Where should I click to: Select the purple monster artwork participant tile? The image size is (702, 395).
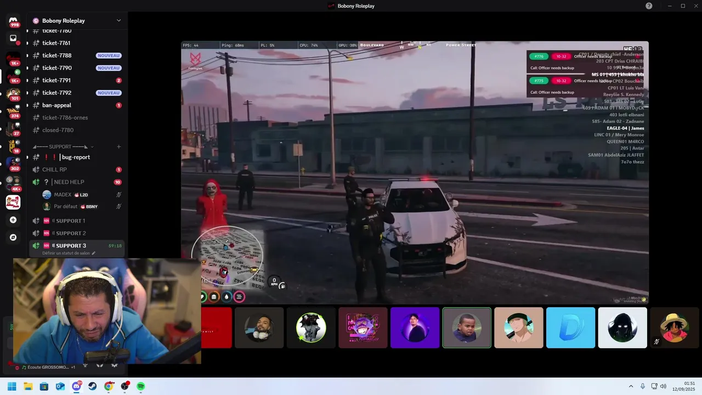pyautogui.click(x=363, y=328)
